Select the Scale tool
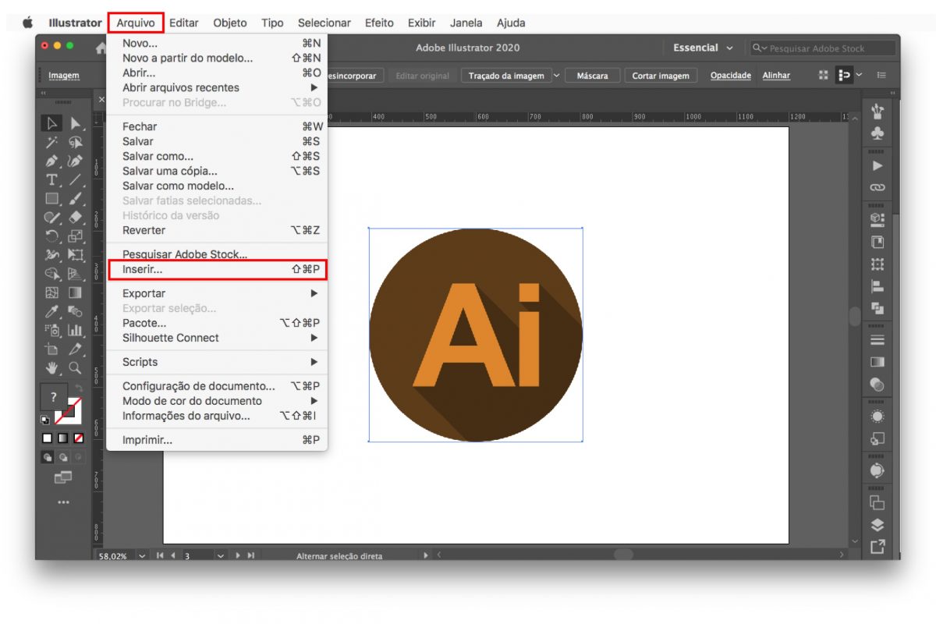 (75, 236)
